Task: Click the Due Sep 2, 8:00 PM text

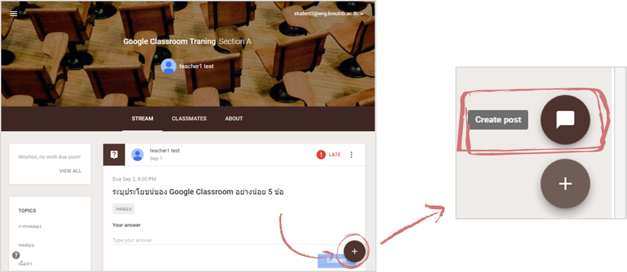Action: pyautogui.click(x=134, y=179)
